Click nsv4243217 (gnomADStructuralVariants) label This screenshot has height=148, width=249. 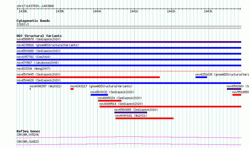(101, 86)
